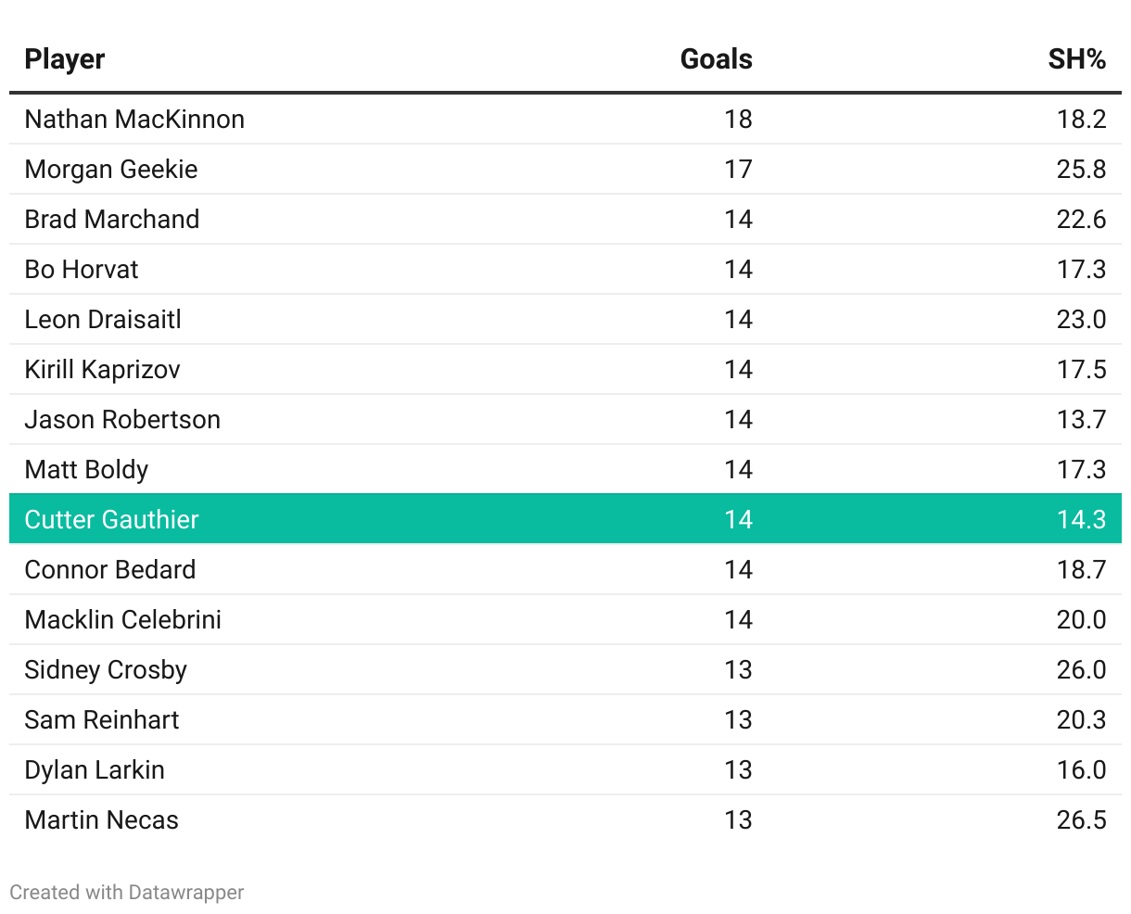Click the Dylan Larkin row name
This screenshot has width=1131, height=914.
coord(95,770)
